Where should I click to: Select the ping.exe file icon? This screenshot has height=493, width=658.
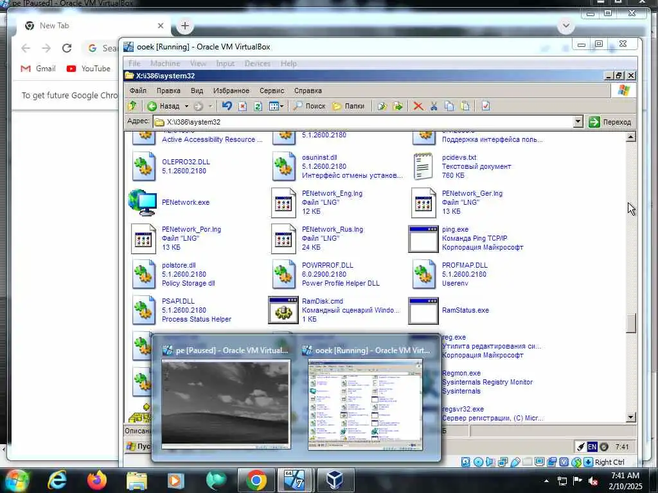click(423, 239)
